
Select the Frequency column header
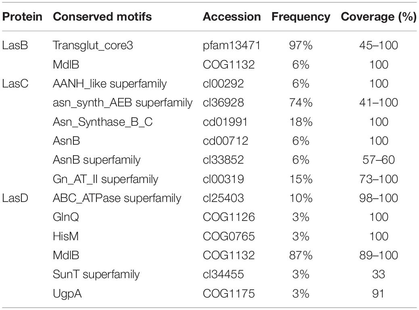tap(301, 17)
